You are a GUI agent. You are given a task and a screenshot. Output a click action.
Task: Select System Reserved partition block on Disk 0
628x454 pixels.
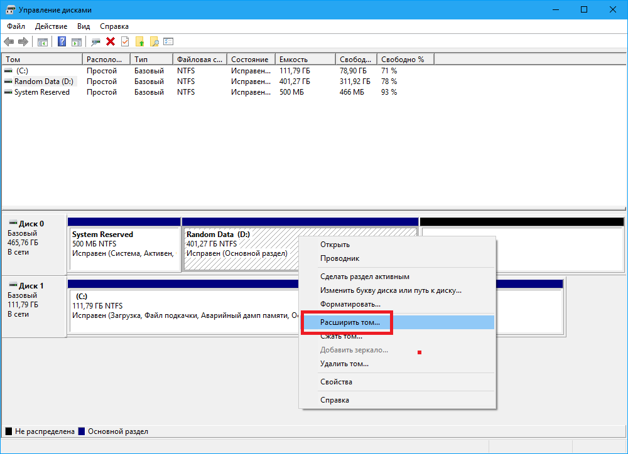(x=124, y=245)
